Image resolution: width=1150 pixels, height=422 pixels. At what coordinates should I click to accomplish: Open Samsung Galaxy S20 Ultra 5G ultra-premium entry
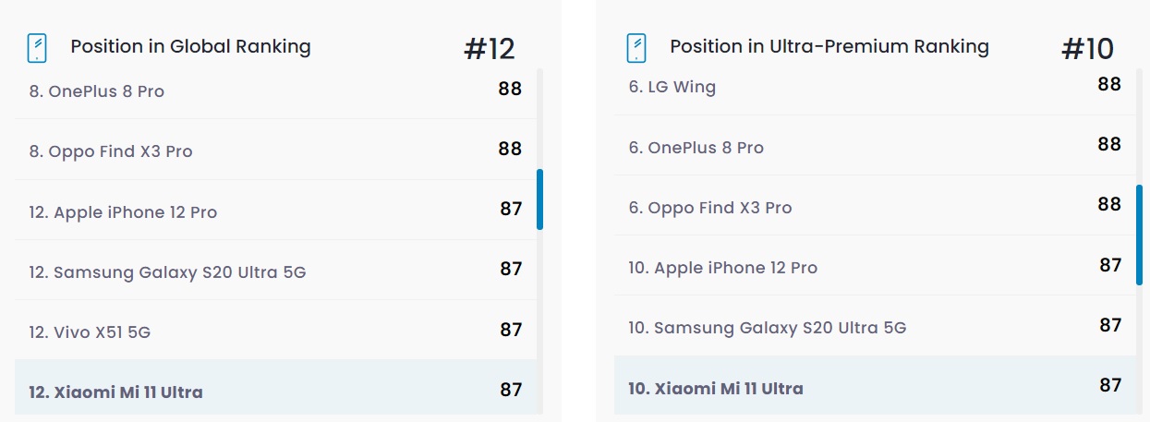875,326
